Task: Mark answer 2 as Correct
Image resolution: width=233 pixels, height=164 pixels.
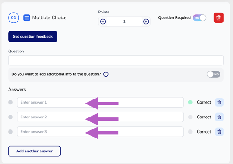Action: click(x=190, y=117)
